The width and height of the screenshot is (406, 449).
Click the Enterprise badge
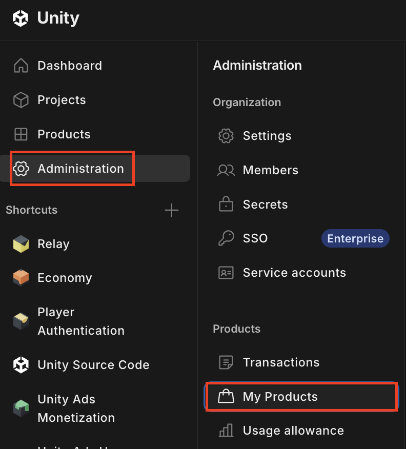coord(355,238)
